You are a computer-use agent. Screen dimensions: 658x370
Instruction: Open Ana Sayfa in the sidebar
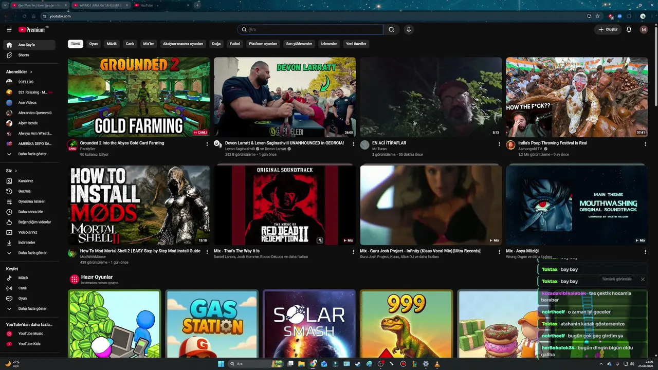(30, 45)
